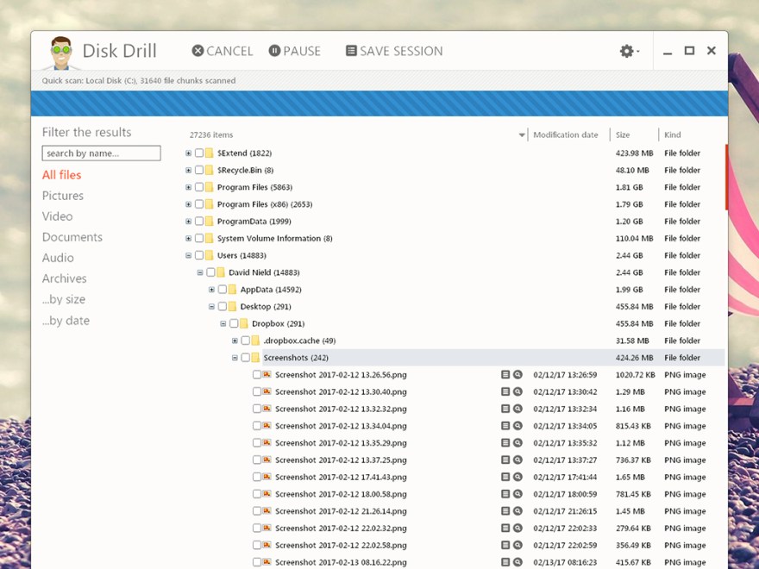The width and height of the screenshot is (759, 569).
Task: Open the preview for Screenshot 2017-02-13 08.16.22.png
Action: [x=517, y=561]
